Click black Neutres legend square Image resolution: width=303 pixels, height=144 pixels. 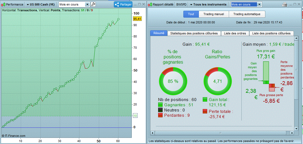pos(160,110)
